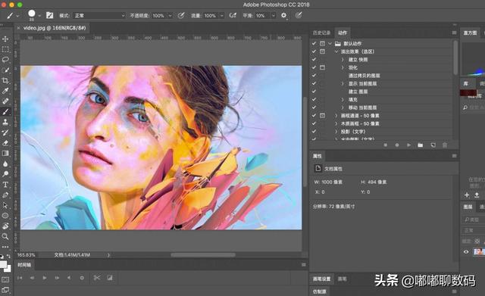Create a new action set folder
This screenshot has height=296, width=485.
420,145
